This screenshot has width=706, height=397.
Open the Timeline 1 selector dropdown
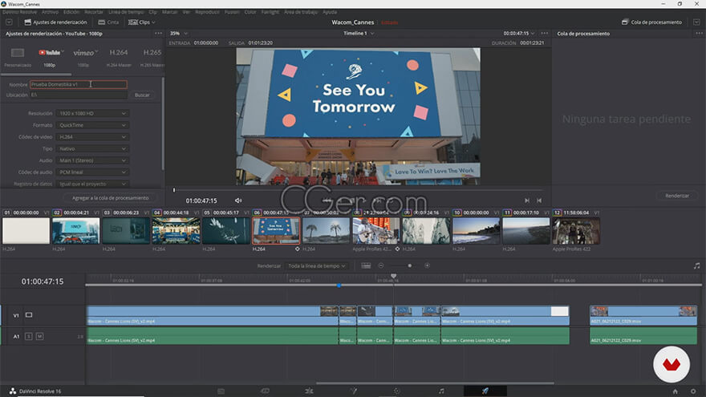point(359,34)
